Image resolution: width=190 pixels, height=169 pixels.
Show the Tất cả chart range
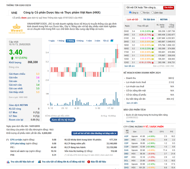tap(106, 41)
